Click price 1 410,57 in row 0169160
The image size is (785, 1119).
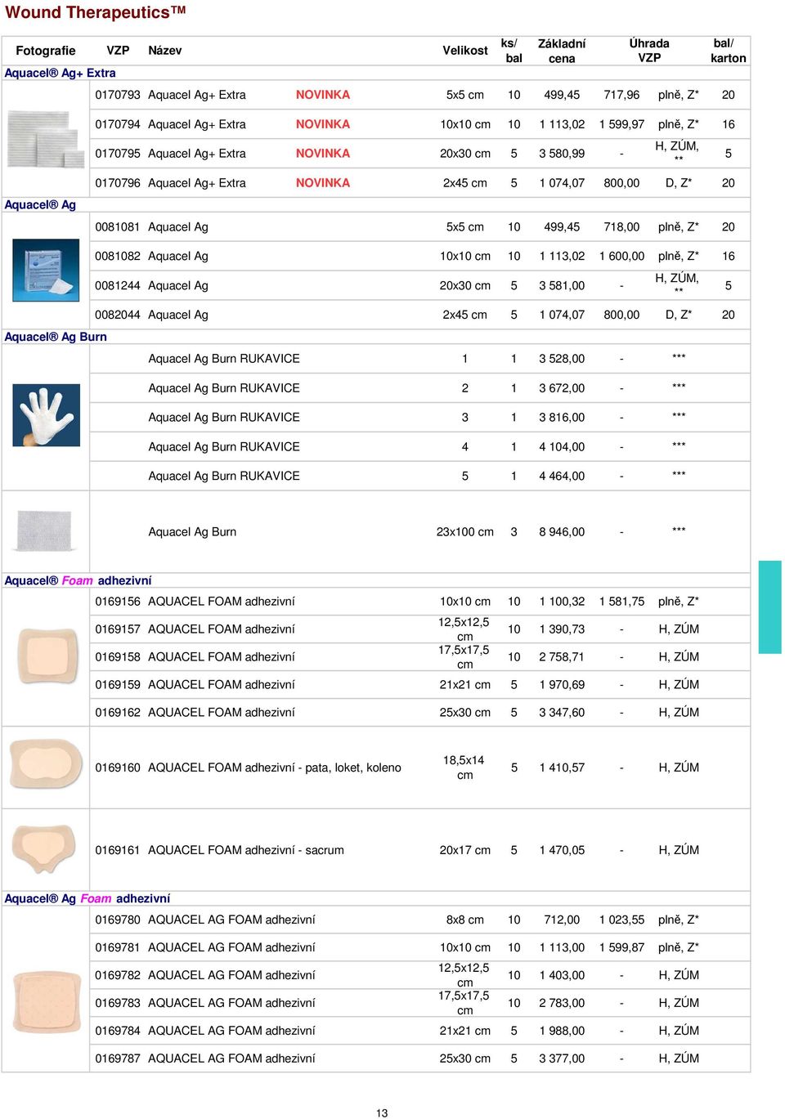pyautogui.click(x=562, y=768)
